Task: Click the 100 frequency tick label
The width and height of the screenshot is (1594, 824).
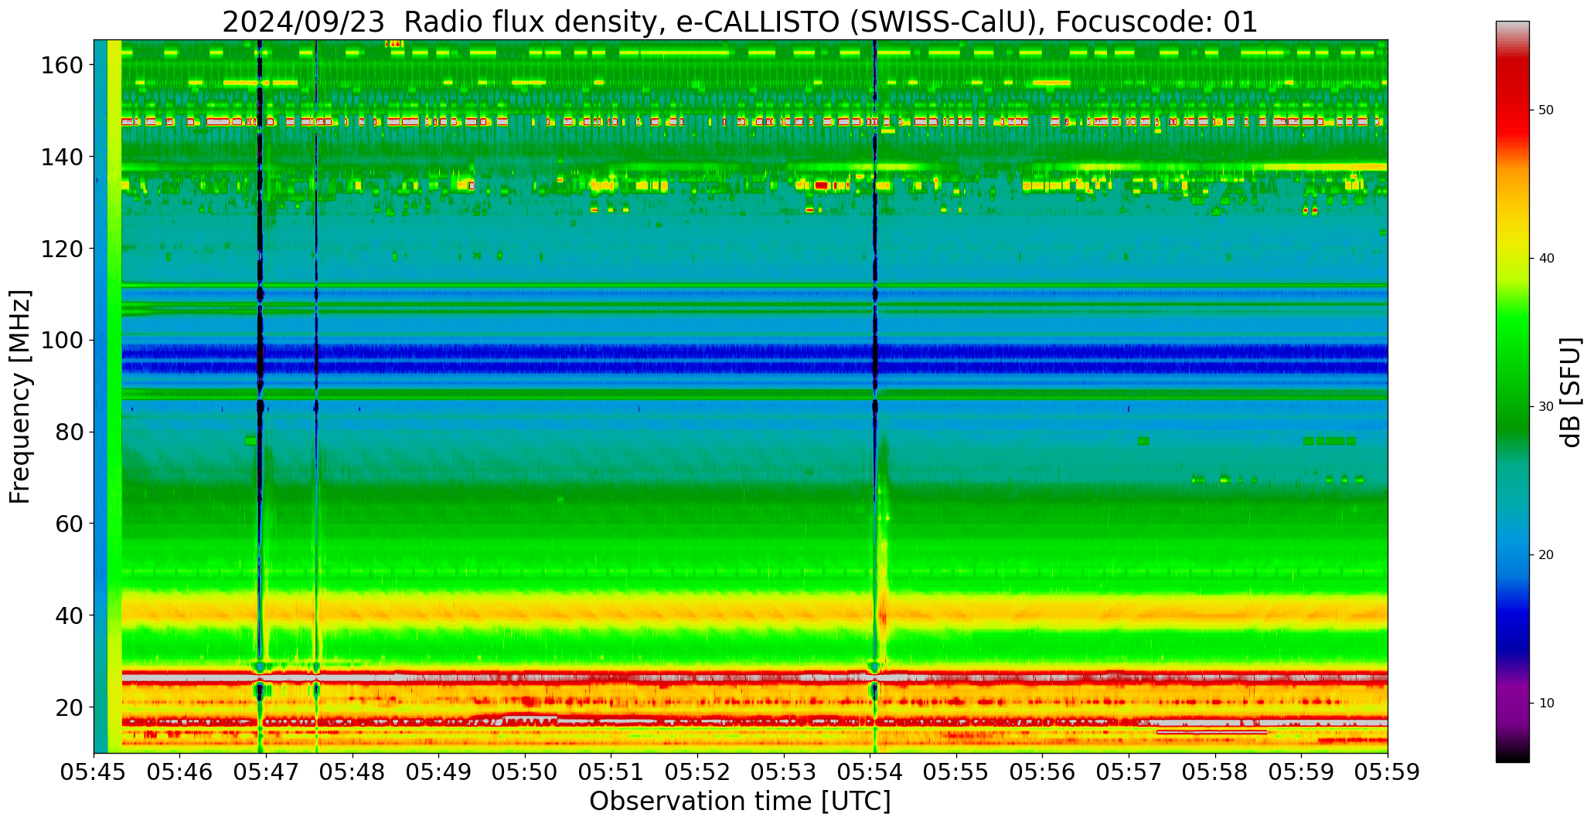Action: coord(62,340)
